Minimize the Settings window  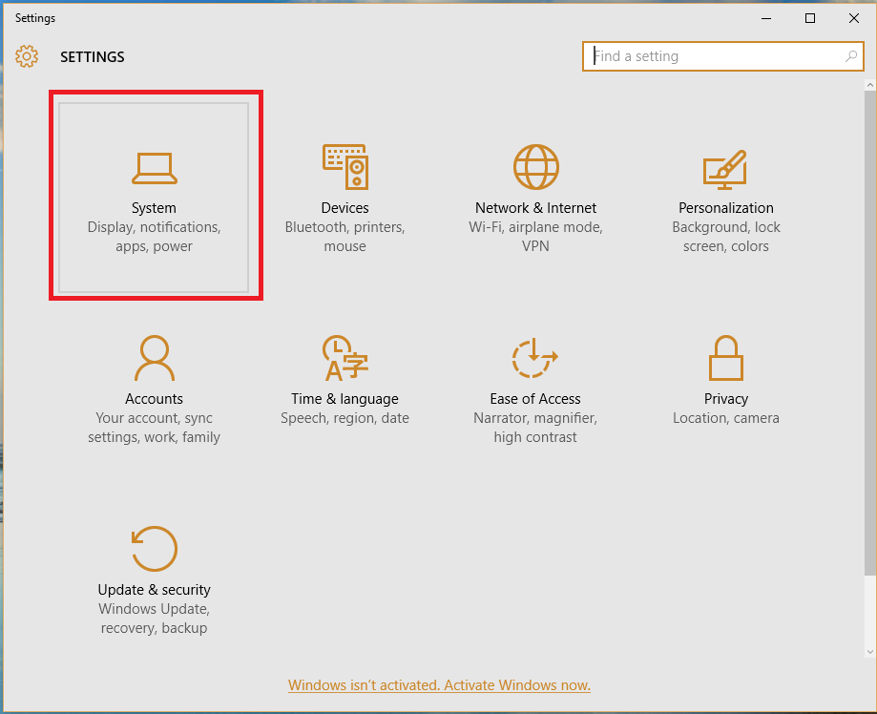click(766, 18)
